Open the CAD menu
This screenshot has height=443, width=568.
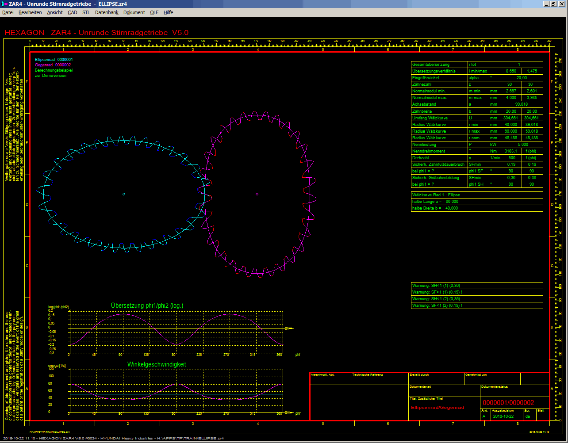pos(73,12)
